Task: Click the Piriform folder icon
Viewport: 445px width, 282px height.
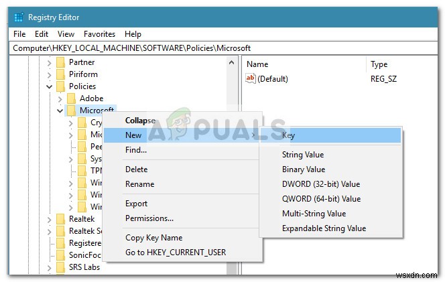Action: [61, 74]
